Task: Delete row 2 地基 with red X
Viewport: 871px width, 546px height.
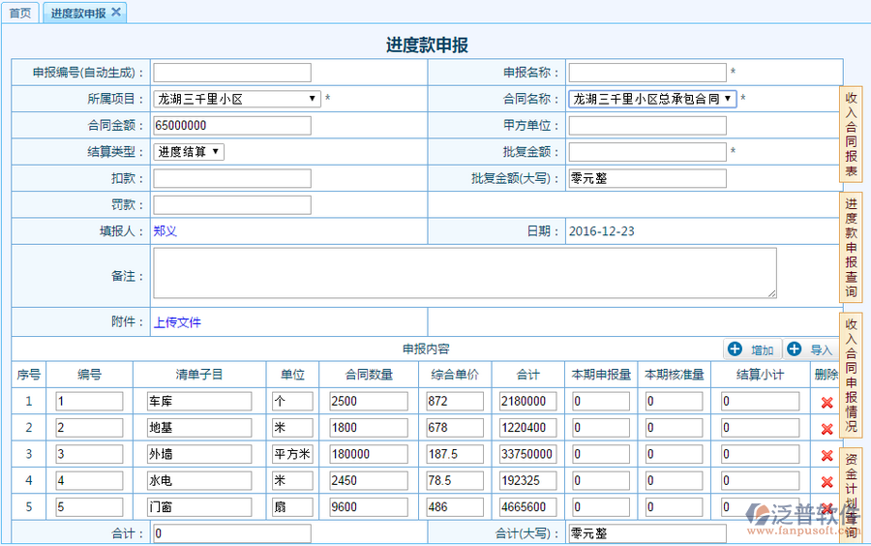Action: click(x=826, y=429)
